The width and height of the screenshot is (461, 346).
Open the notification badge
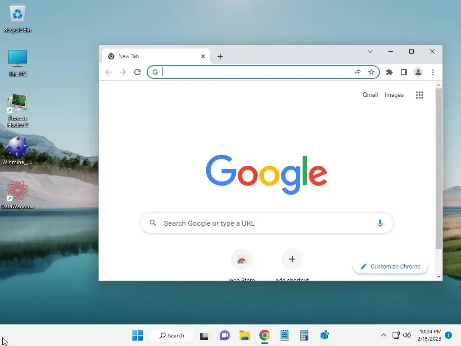click(x=448, y=335)
